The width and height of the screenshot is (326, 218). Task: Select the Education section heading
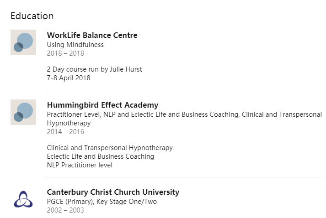[x=32, y=16]
